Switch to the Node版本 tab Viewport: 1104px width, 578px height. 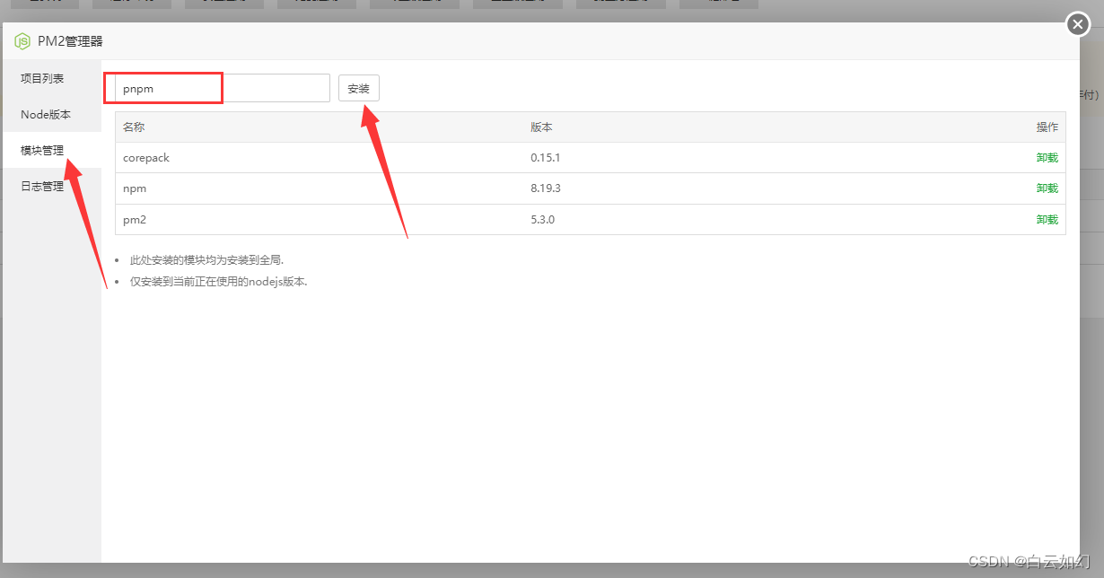(x=51, y=114)
